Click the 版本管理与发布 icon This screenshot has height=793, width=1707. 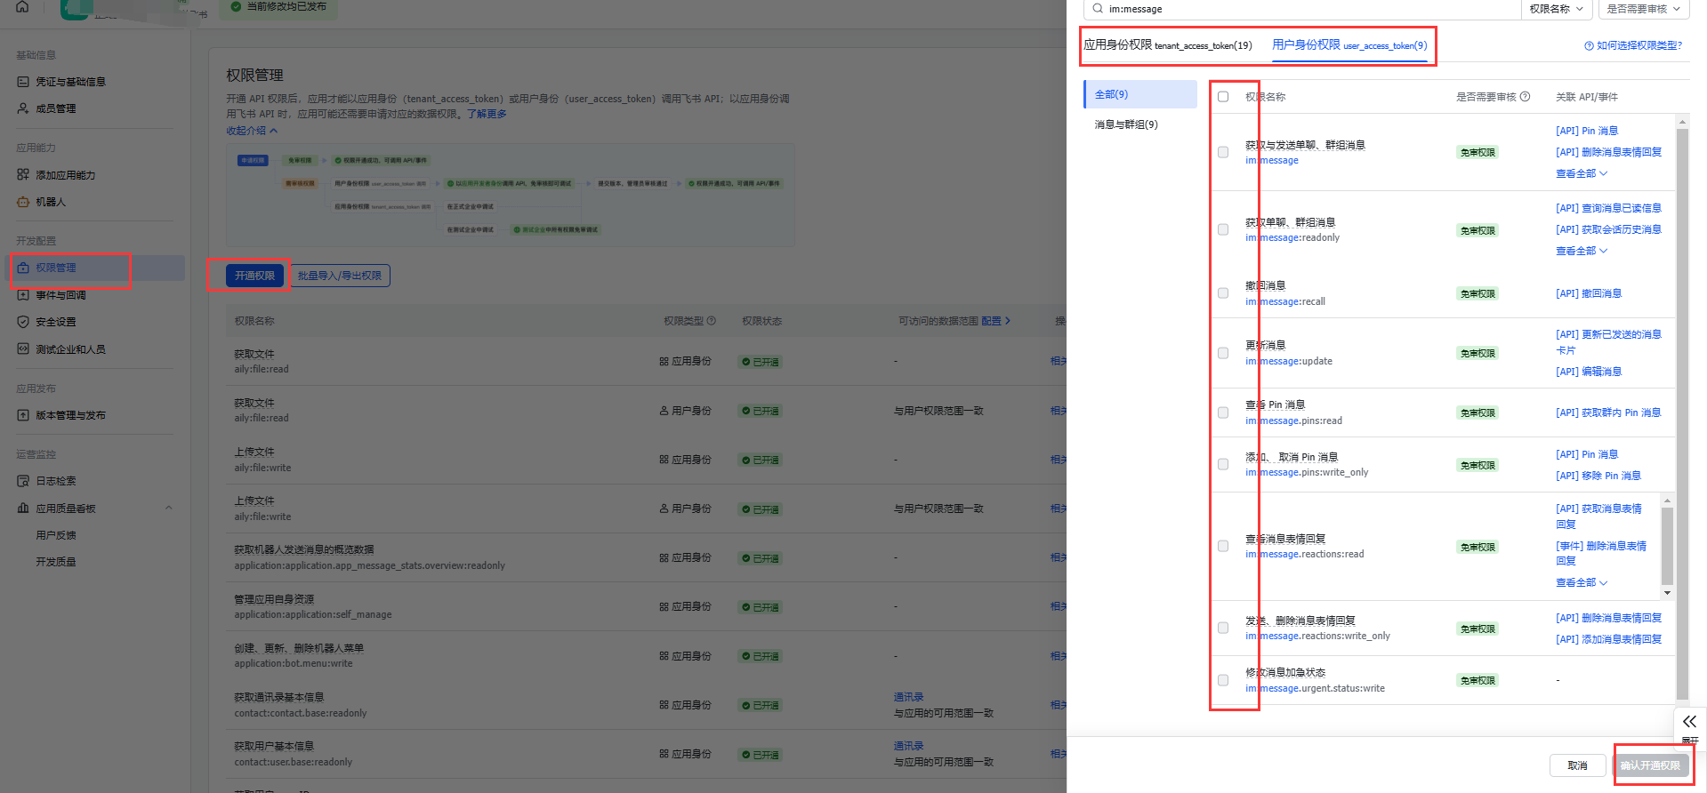tap(23, 415)
